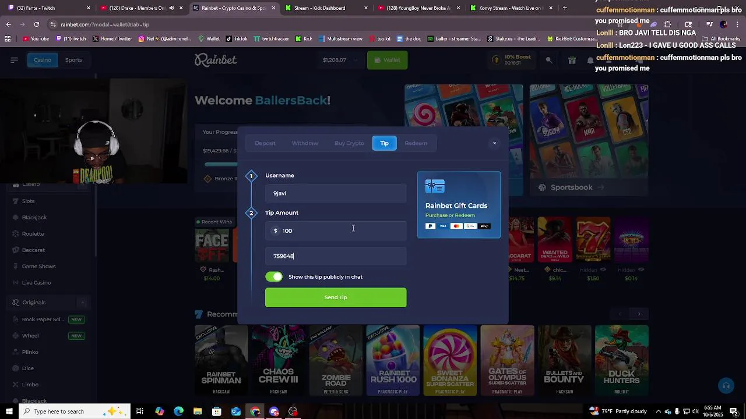This screenshot has height=419, width=746.
Task: Open the green Wallet button
Action: pos(388,60)
